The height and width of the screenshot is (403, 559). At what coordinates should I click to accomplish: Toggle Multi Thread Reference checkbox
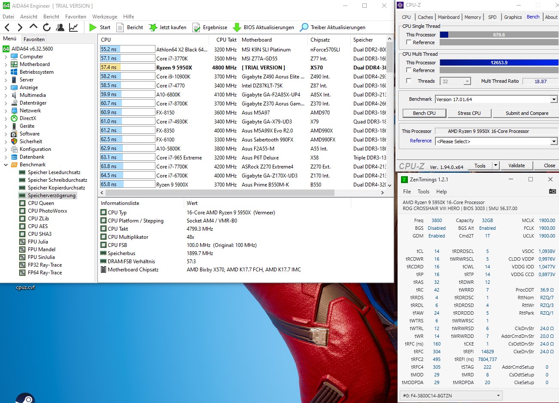point(409,70)
